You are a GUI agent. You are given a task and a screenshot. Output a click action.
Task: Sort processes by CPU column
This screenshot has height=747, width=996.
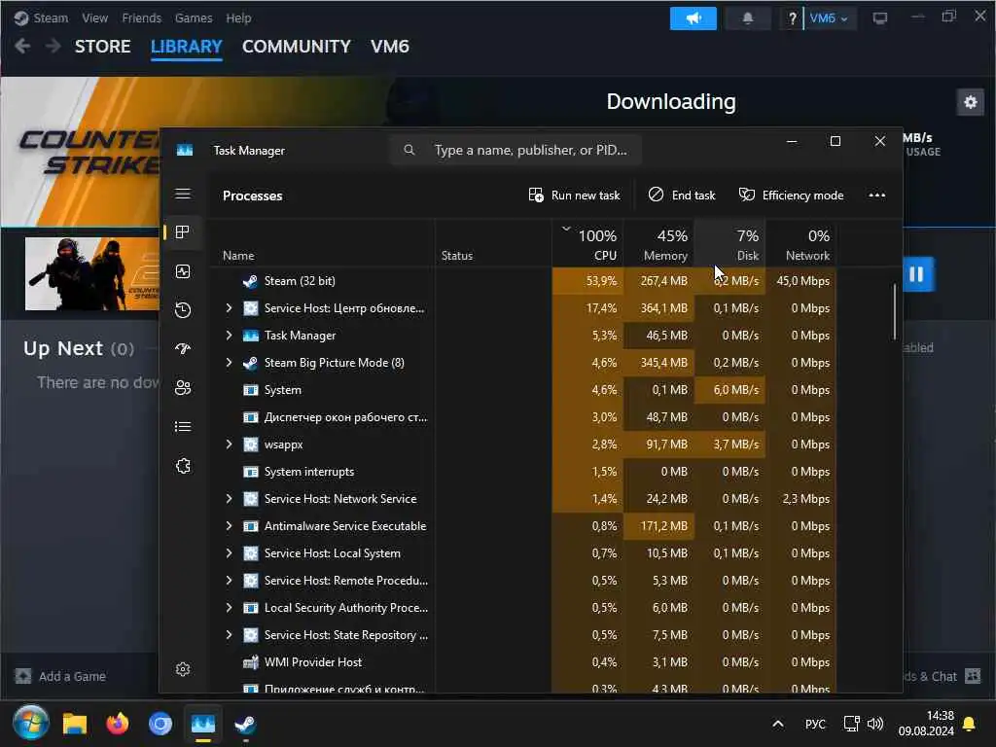tap(588, 244)
